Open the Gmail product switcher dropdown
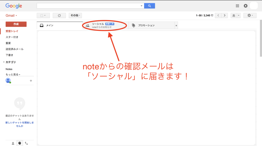This screenshot has width=262, height=146. pos(11,16)
